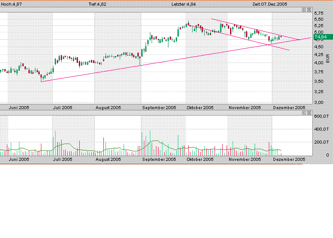The height and width of the screenshot is (238, 333).
Task: Select the 'Hoch:4,87' header value
Action: (x=11, y=4)
